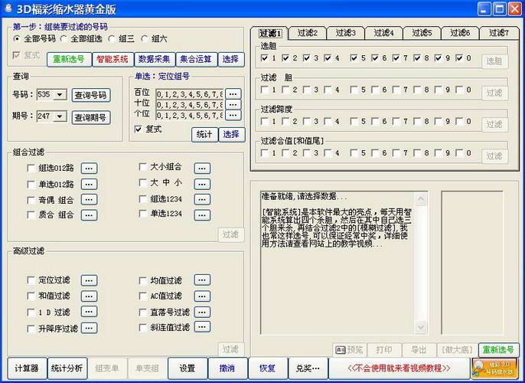The width and height of the screenshot is (525, 383).
Task: Click the 选择 button beside 统计
Action: tap(231, 135)
